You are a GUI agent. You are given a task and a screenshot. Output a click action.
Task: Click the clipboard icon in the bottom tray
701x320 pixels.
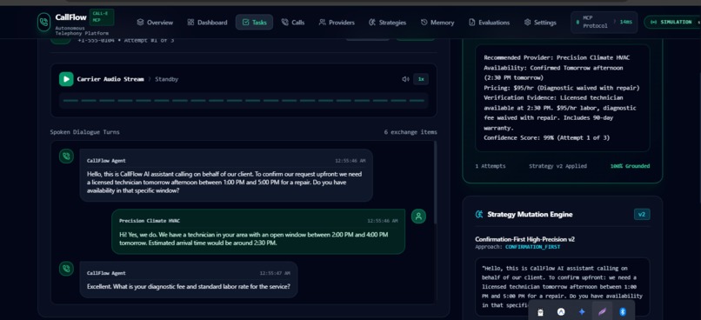(x=540, y=312)
